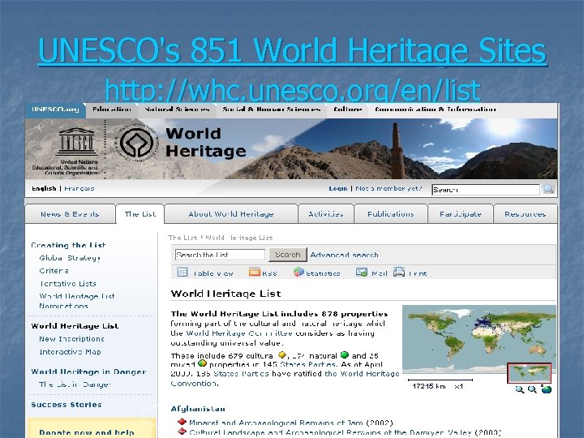Click the green natural circle marker icon
The height and width of the screenshot is (438, 584).
point(345,354)
